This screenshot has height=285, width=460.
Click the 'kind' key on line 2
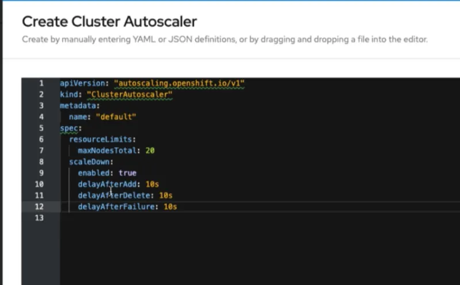[x=68, y=94]
